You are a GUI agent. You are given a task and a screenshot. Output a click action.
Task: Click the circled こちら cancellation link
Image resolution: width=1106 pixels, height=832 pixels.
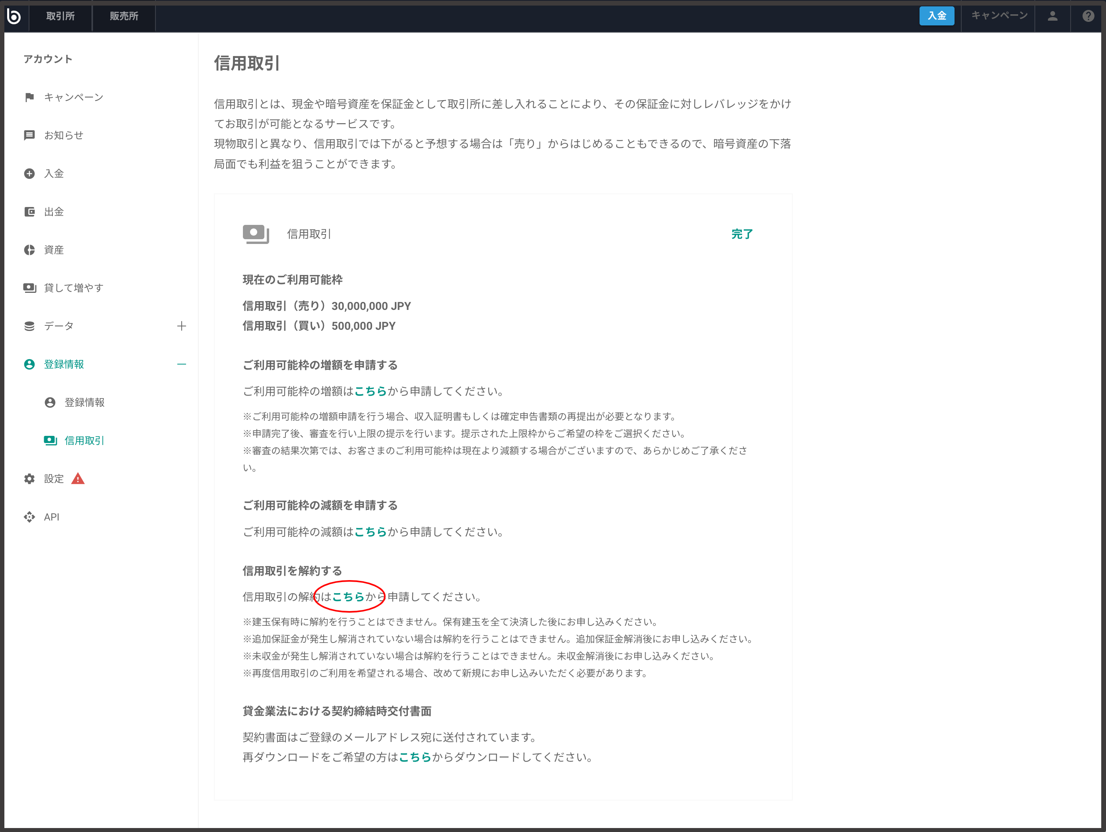[349, 596]
